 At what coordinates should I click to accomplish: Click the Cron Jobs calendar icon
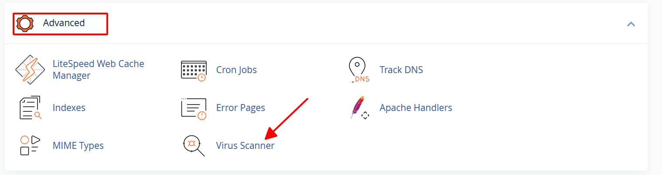(194, 70)
